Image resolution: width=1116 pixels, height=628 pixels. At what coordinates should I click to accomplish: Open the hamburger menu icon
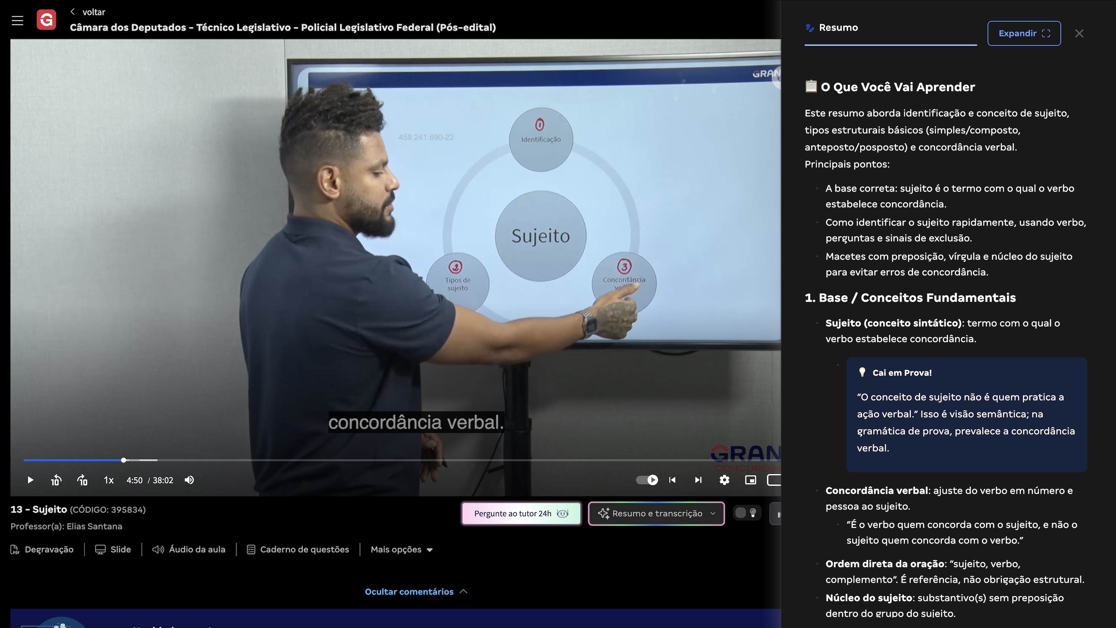click(17, 20)
